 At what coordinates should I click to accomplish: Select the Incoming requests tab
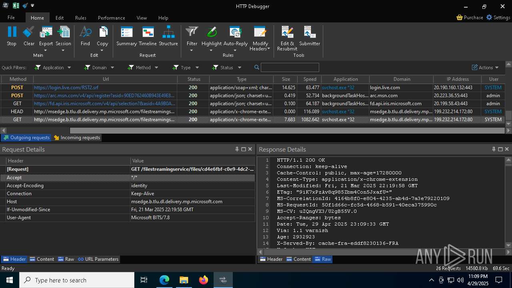[77, 138]
